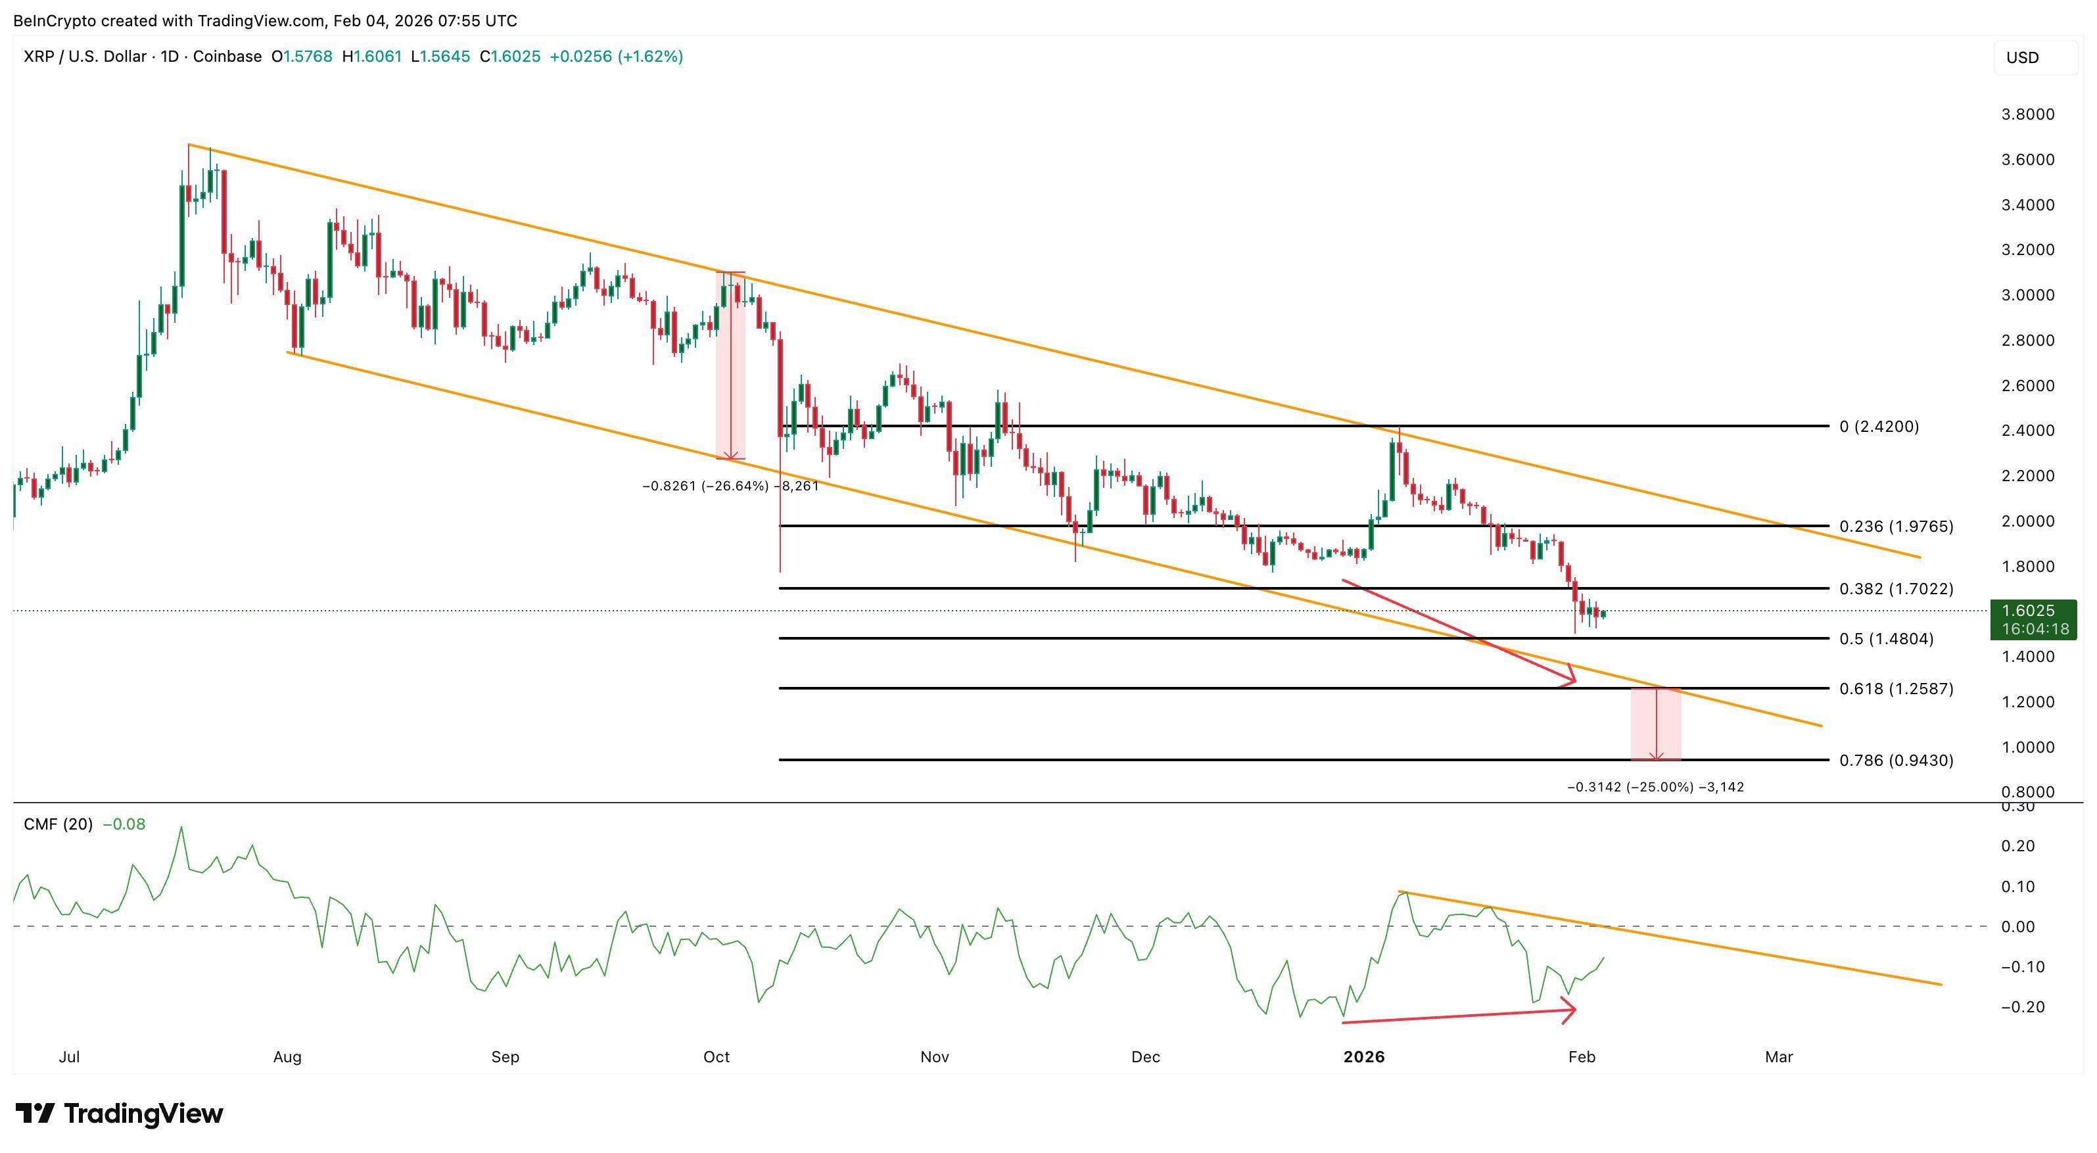This screenshot has height=1153, width=2097.
Task: Click the bold 2026 label on the time axis
Action: pos(1364,1056)
